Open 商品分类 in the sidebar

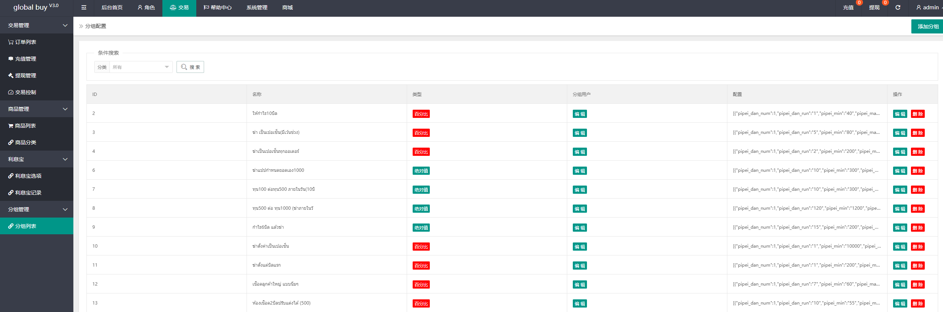22,142
